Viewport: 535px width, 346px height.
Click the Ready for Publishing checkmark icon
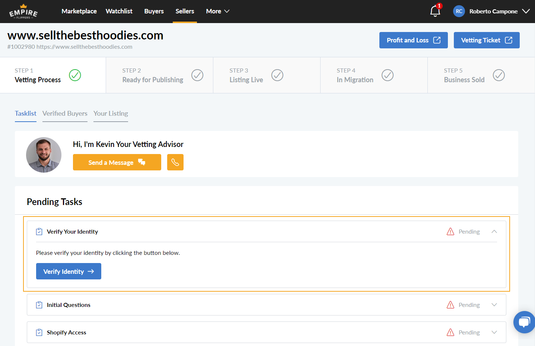pos(197,75)
